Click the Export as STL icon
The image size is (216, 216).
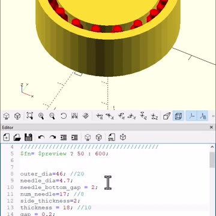coord(112,137)
